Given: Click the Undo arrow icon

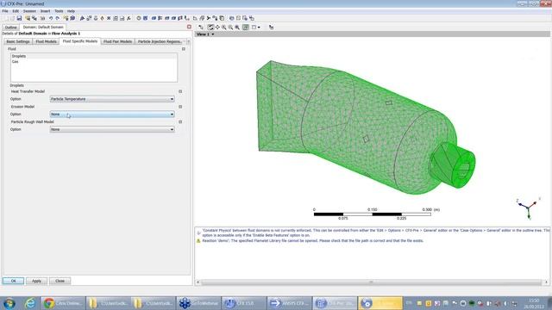Looking at the screenshot, I should (51, 18).
